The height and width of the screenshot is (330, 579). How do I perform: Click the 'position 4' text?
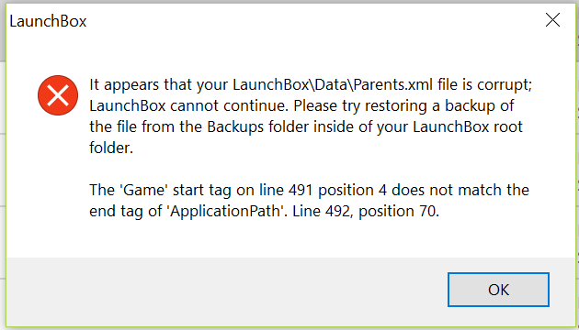tap(352, 191)
